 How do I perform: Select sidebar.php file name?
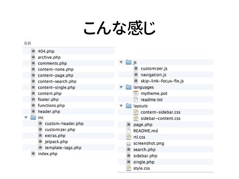click(x=145, y=156)
